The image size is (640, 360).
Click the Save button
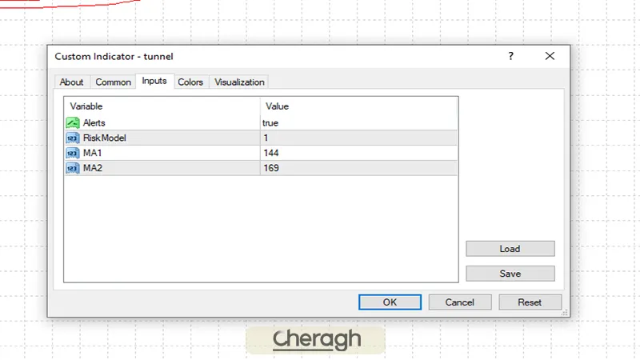coord(510,274)
